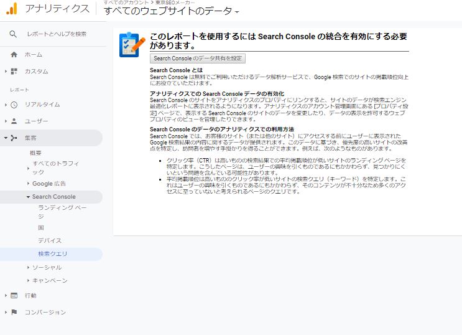Click the clipboard checklist icon in report
This screenshot has height=335, width=462.
pyautogui.click(x=132, y=45)
